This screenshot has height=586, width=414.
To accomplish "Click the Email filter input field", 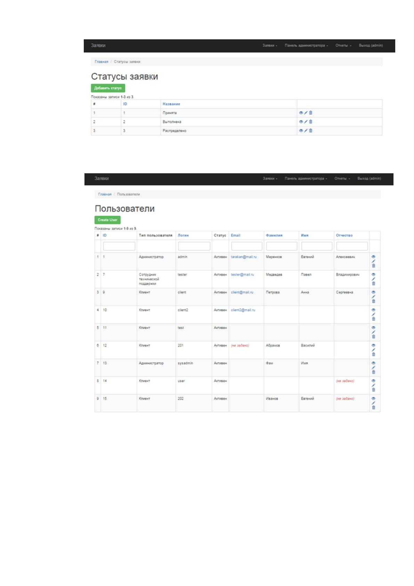I will click(x=246, y=246).
